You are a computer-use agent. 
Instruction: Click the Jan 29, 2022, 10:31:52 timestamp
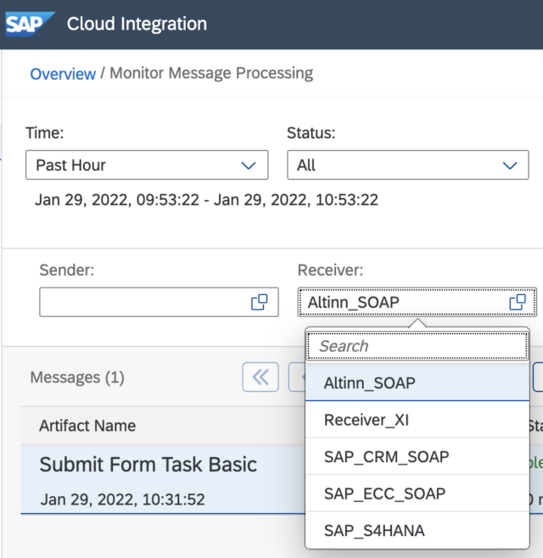coord(122,499)
